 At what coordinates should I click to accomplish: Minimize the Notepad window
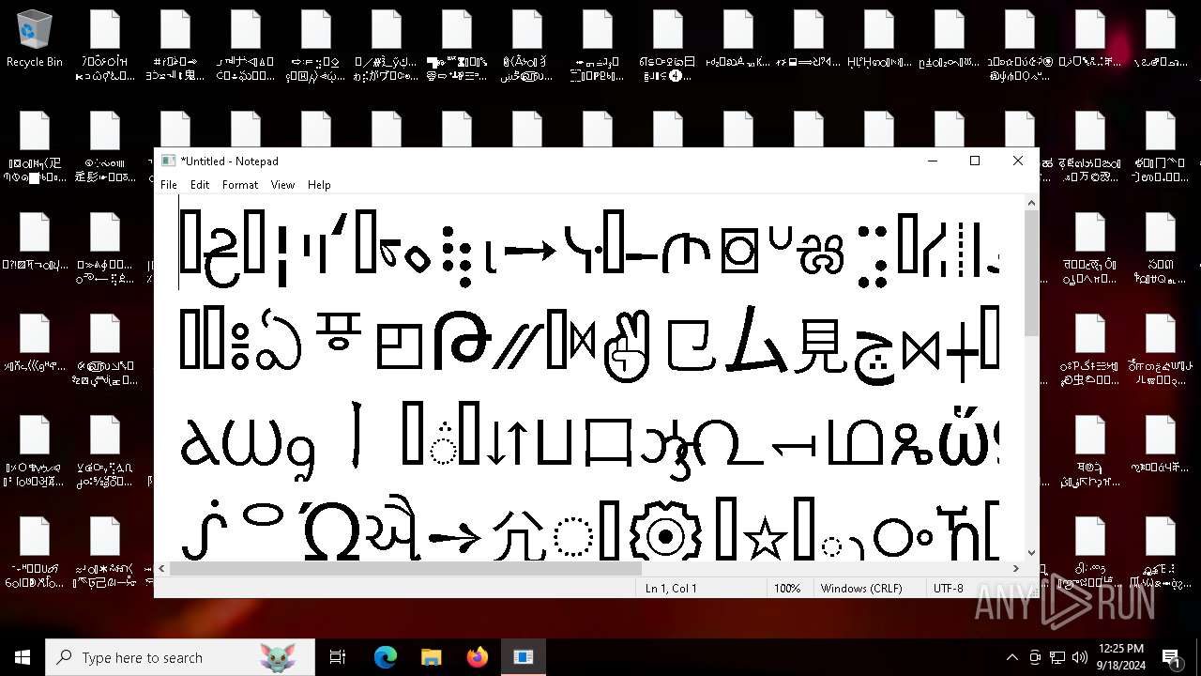(932, 161)
